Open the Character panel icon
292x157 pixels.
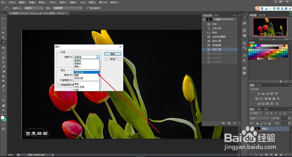click(x=244, y=56)
